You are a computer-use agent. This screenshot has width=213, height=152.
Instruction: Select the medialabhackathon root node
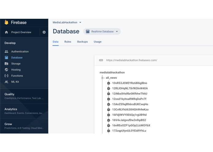(x=112, y=72)
